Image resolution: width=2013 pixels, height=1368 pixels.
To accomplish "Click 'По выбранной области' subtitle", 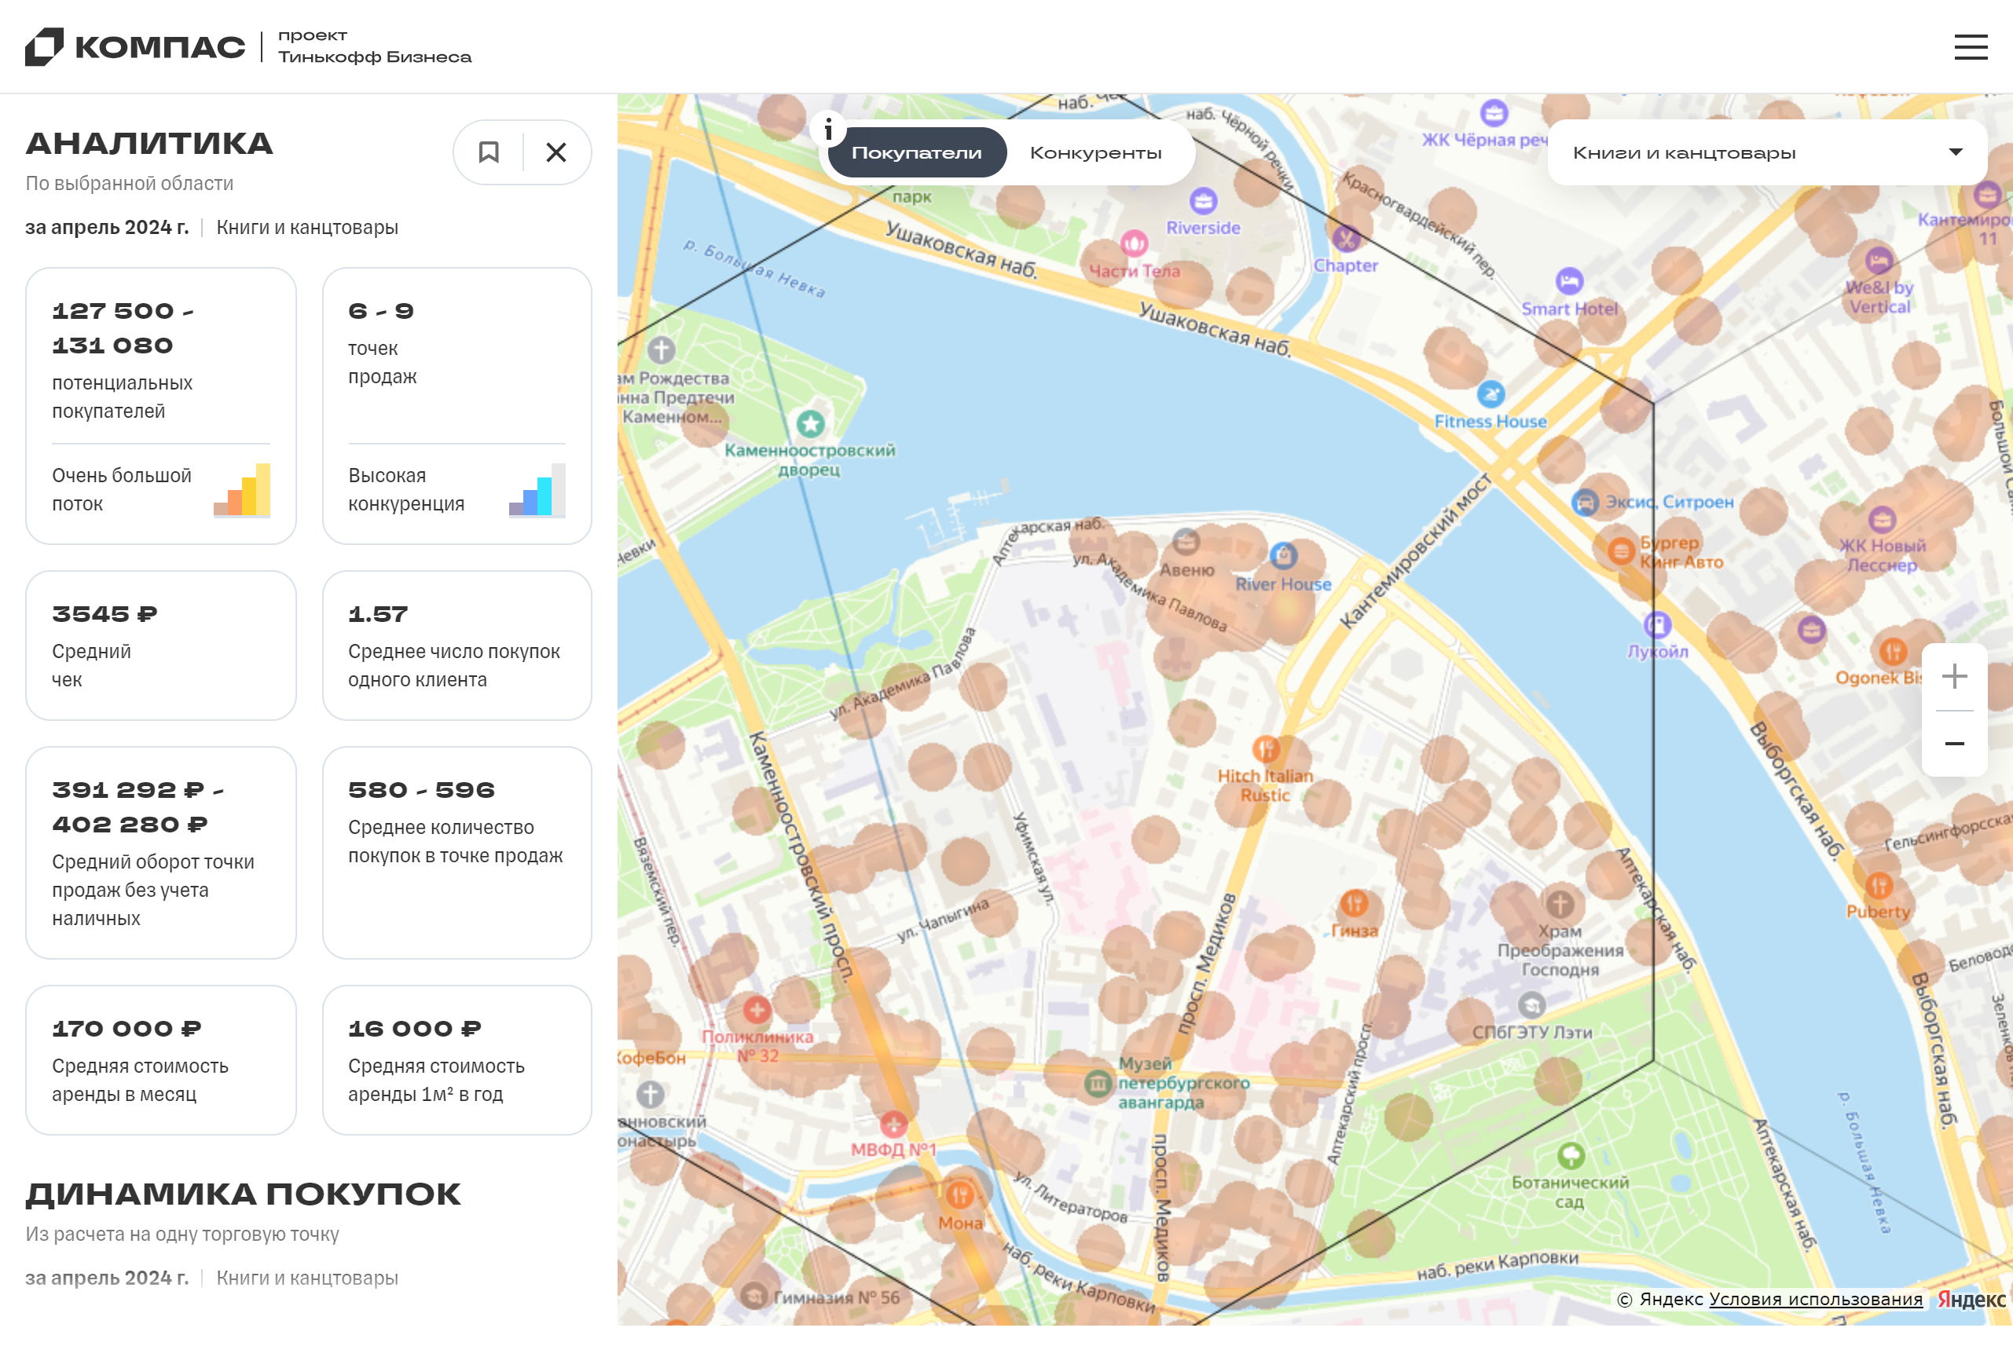I will tap(130, 184).
